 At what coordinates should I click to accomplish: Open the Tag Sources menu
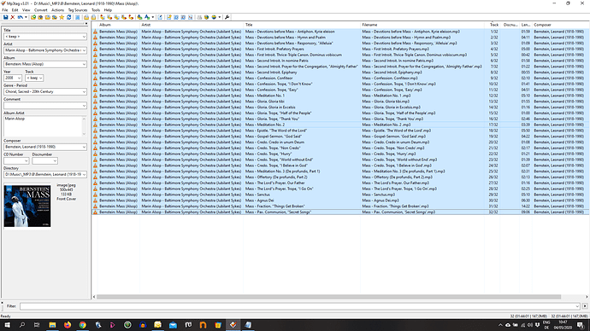pyautogui.click(x=78, y=10)
